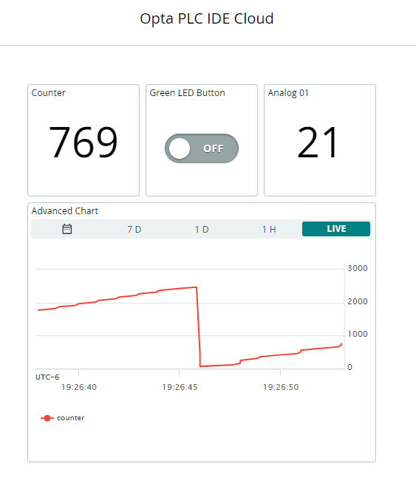Click the Advanced Chart widget title
Screen dimensions: 416x483
(65, 211)
